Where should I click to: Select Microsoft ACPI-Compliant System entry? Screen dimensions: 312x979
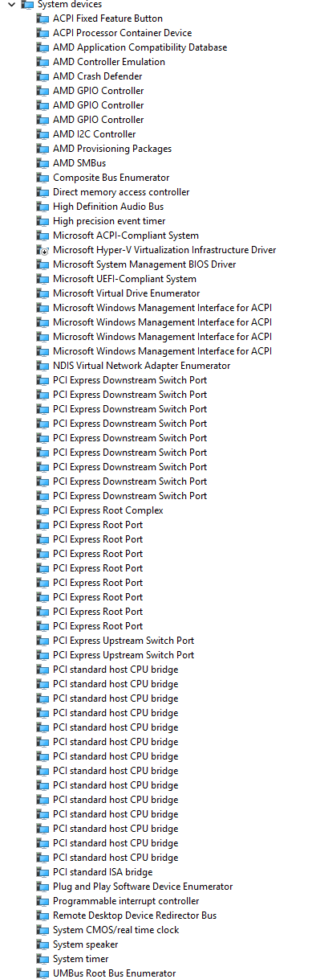126,236
